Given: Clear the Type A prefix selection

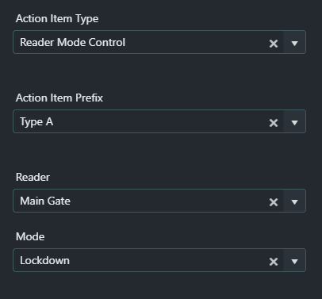Looking at the screenshot, I should pyautogui.click(x=274, y=123).
